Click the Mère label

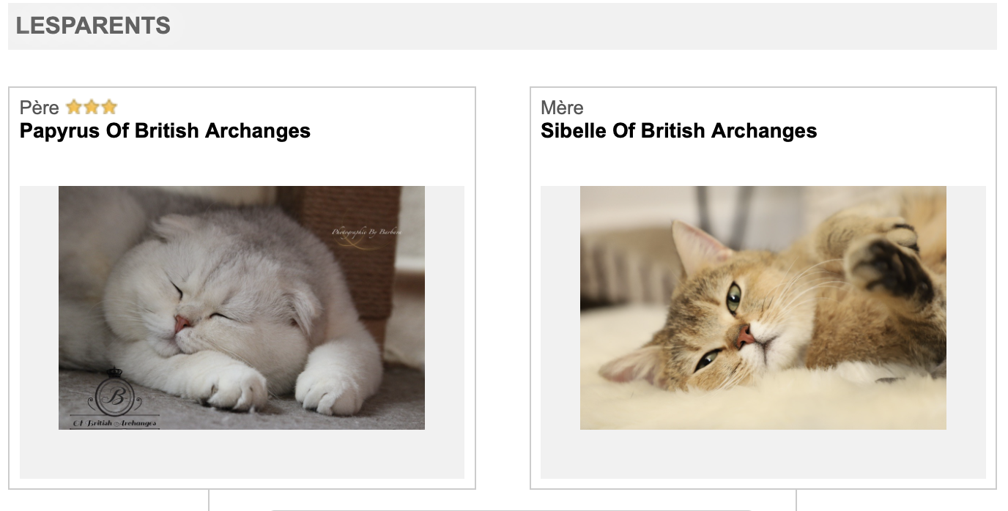tap(562, 108)
